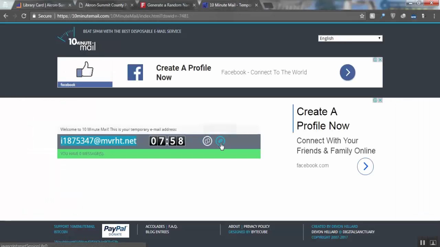Click the Facebook logo in banner ad
Screen dimensions: 440x247
(x=135, y=72)
